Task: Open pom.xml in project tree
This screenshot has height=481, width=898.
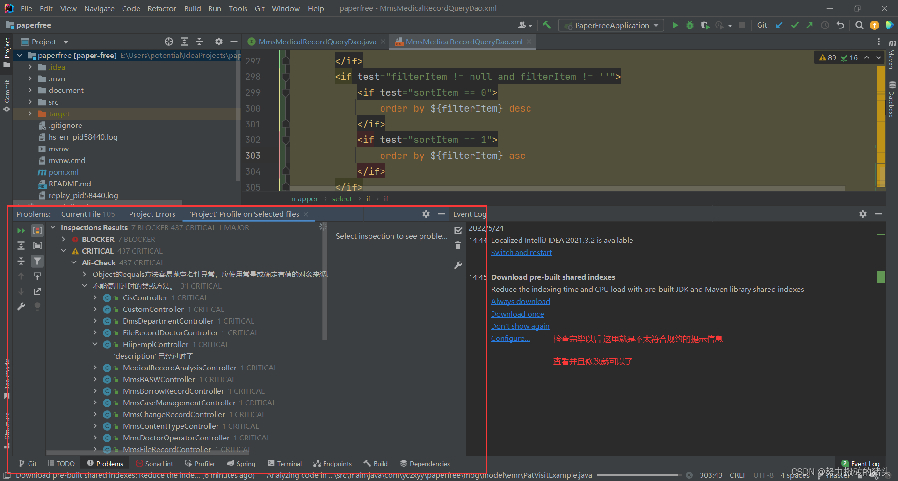Action: (63, 172)
